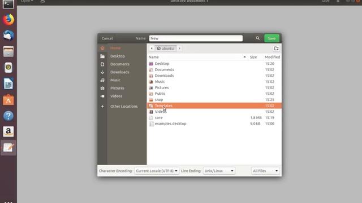
Task: Create a new folder with the folder icon
Action: 276,48
